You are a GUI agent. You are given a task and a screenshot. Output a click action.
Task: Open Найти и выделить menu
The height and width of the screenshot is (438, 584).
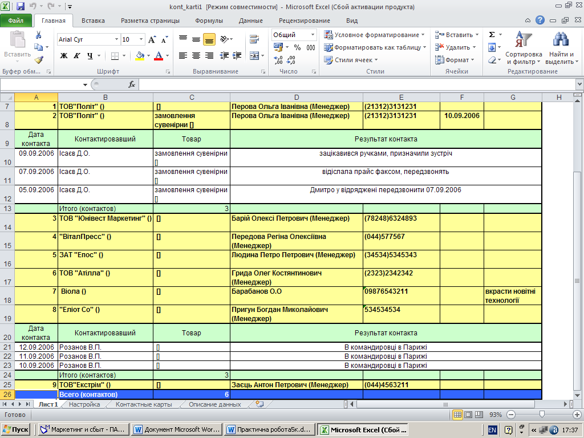(561, 48)
